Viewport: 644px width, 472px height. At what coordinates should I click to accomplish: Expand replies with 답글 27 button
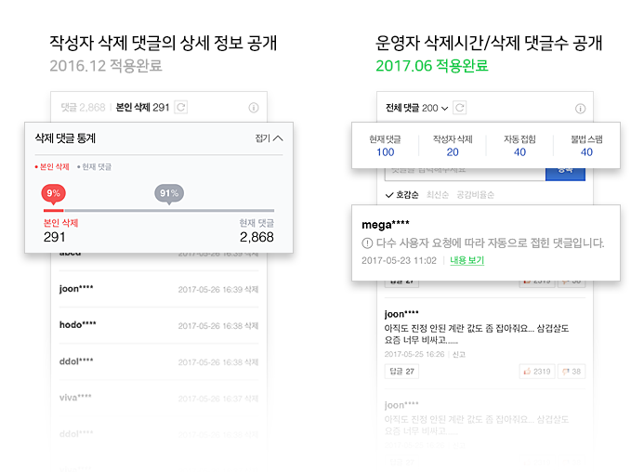(x=401, y=372)
